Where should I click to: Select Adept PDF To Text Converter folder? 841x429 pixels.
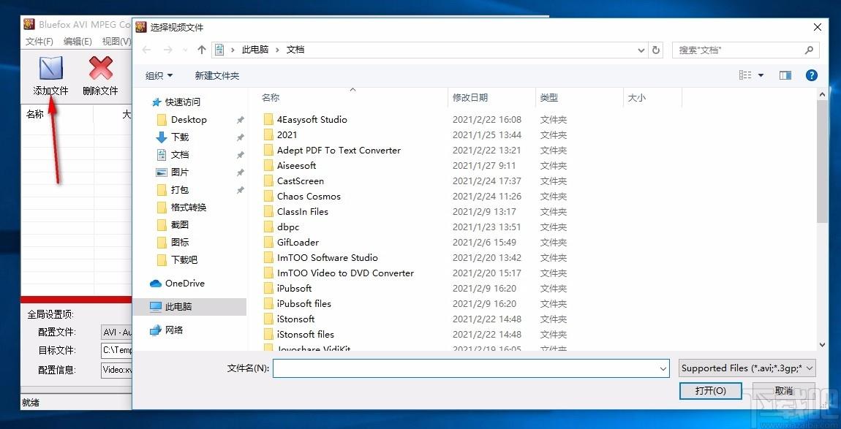pyautogui.click(x=339, y=150)
